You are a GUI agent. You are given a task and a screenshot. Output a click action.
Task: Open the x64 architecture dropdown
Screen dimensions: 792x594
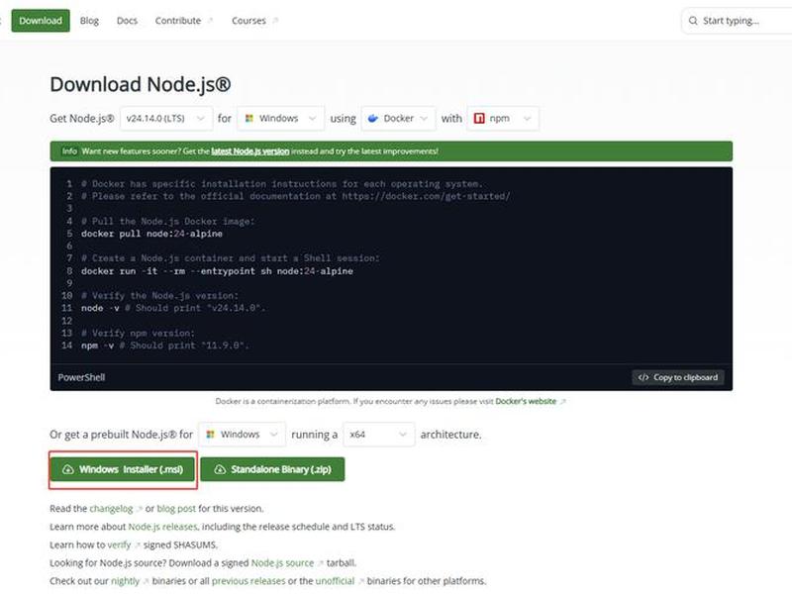[379, 435]
